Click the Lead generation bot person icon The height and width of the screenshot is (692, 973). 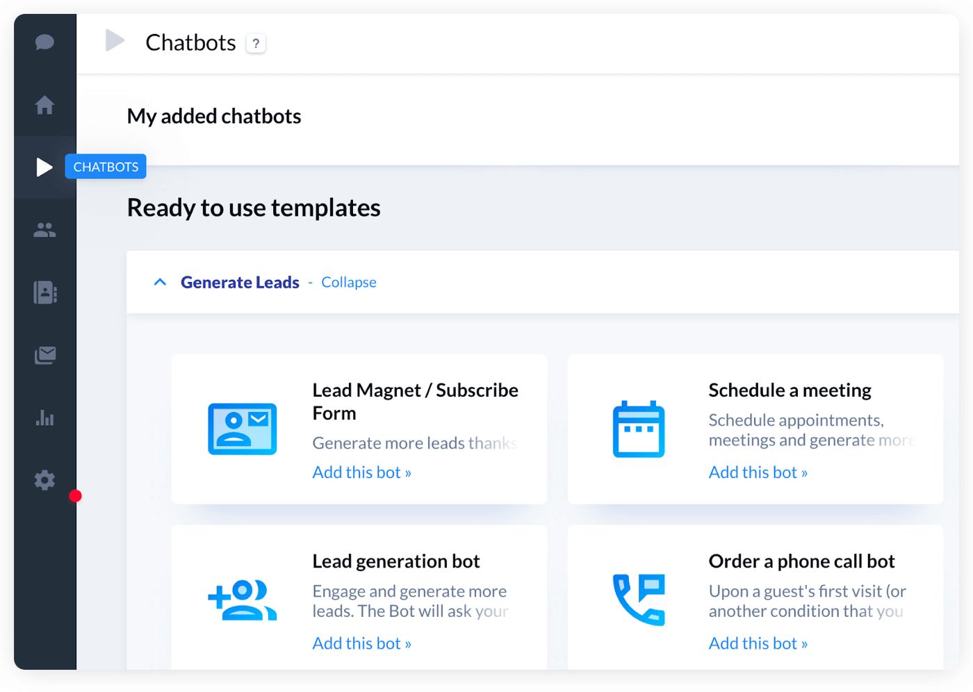pyautogui.click(x=242, y=600)
